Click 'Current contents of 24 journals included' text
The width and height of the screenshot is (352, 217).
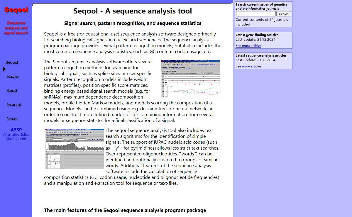click(x=262, y=22)
